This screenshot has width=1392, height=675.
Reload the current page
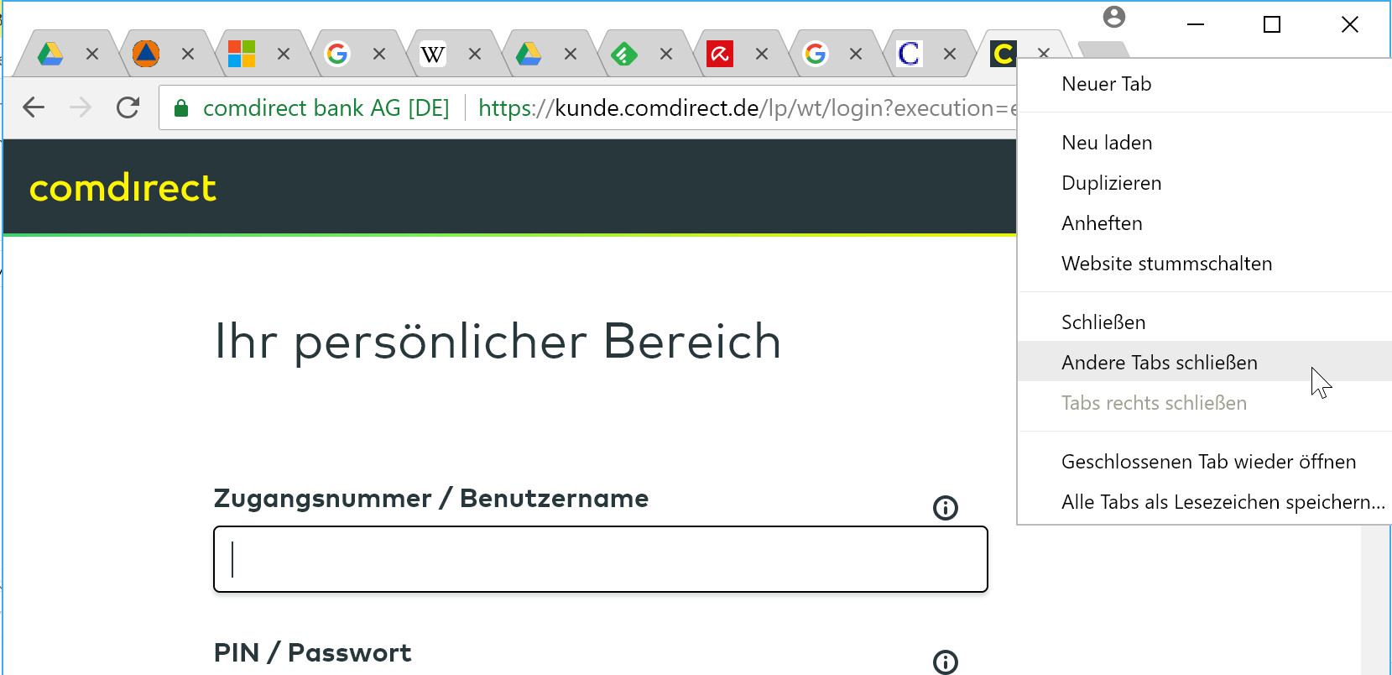pos(128,107)
